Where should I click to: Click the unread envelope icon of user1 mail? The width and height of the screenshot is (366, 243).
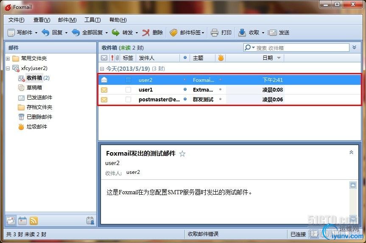[x=104, y=89]
